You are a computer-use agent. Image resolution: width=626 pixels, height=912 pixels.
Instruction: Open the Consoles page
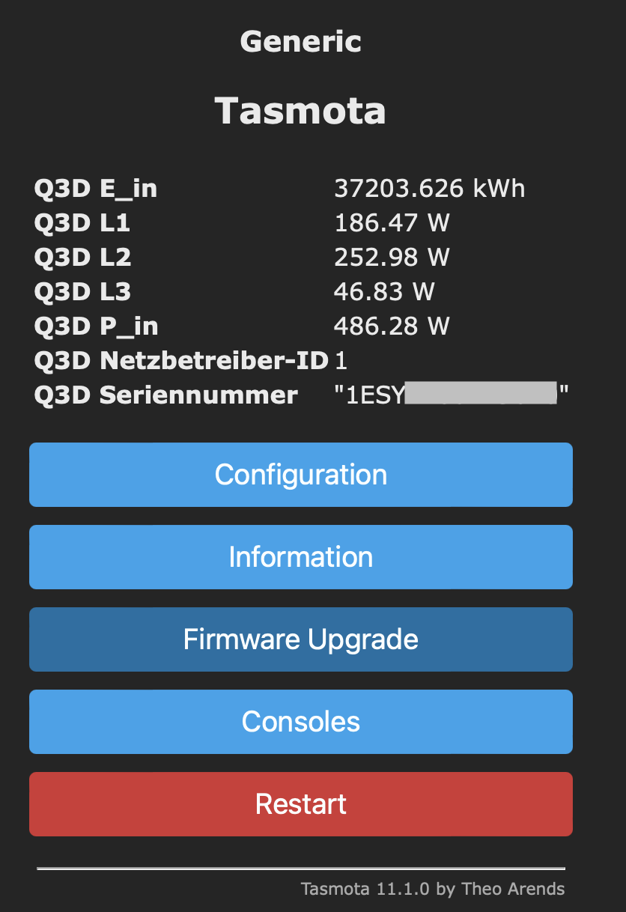[x=300, y=721]
